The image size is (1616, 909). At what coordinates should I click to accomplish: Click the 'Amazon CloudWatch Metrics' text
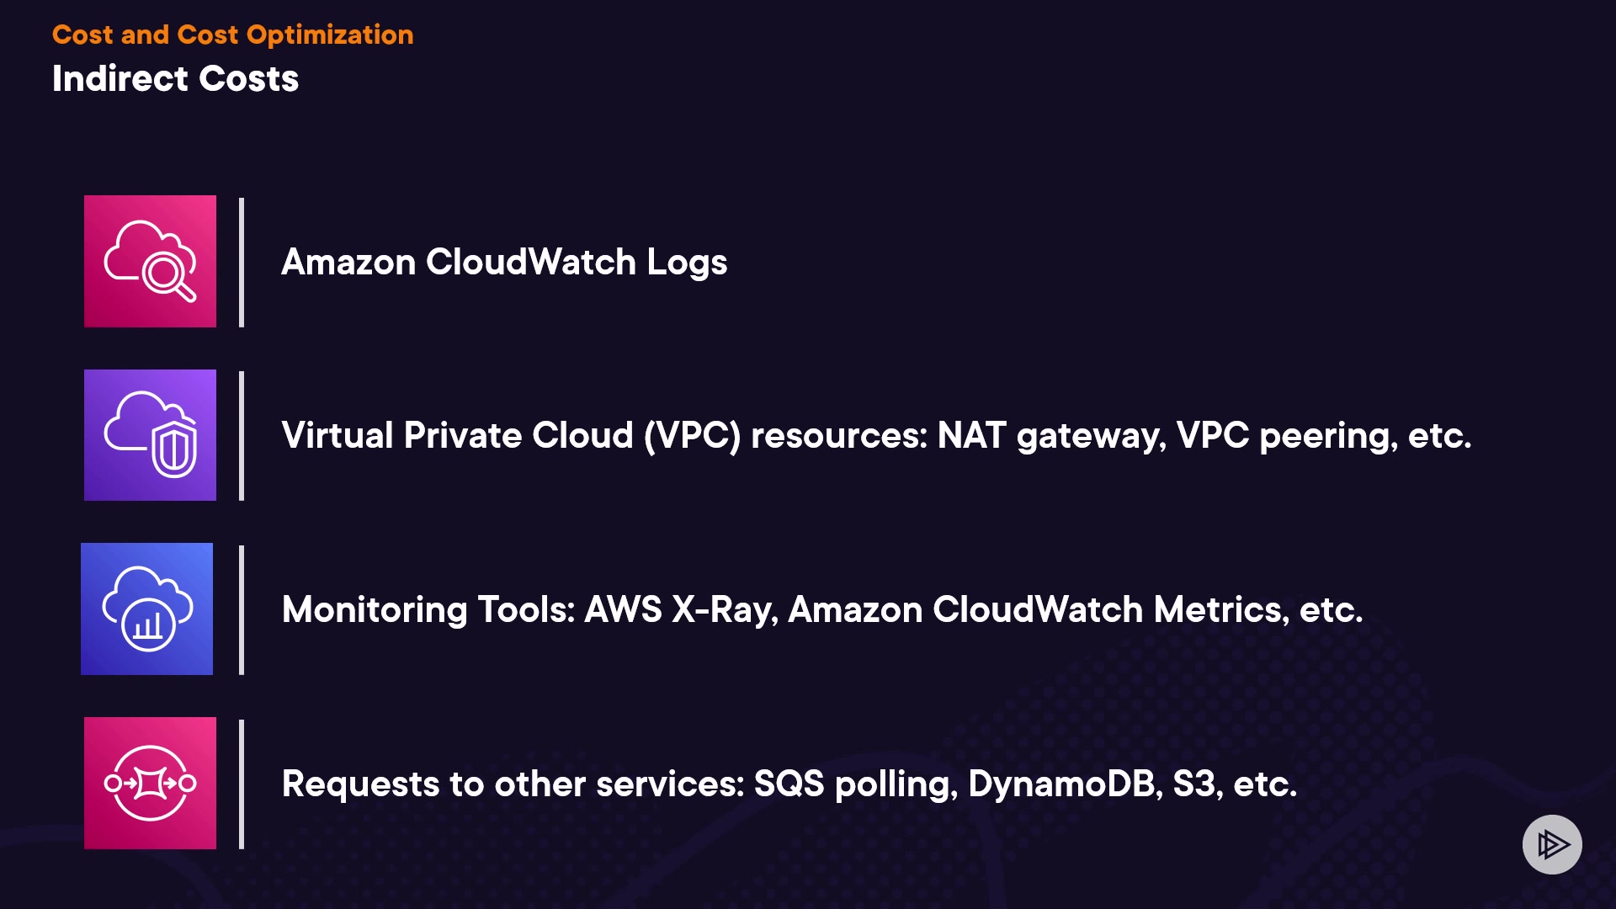click(x=1038, y=609)
